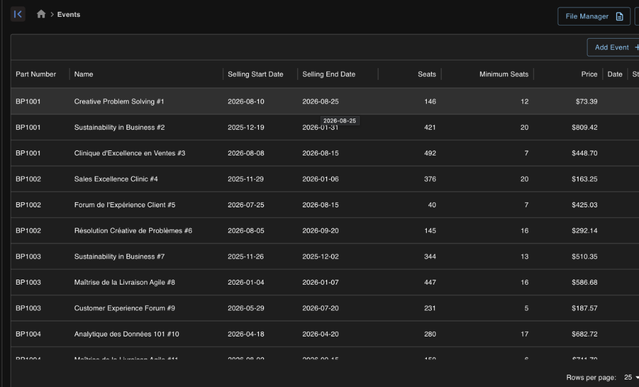The height and width of the screenshot is (387, 639).
Task: Click the start date 2026-08-05 cell
Action: (246, 231)
